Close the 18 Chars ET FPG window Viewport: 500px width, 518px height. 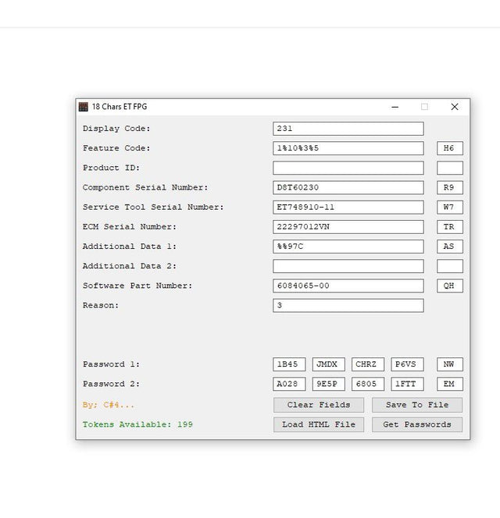click(x=454, y=107)
